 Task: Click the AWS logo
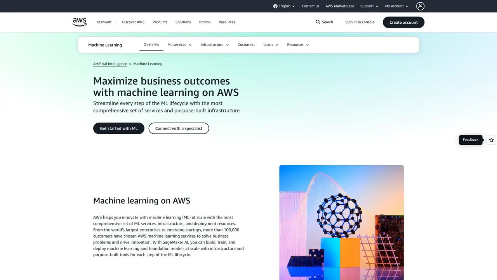(x=80, y=22)
